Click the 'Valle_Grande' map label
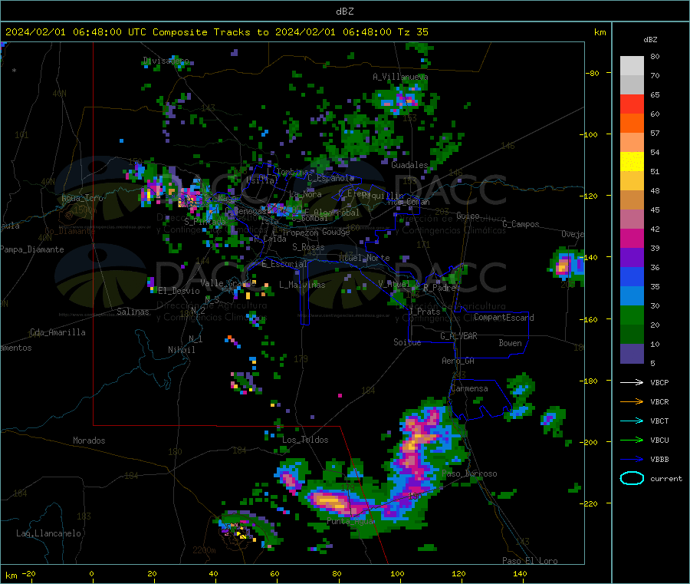Screen dimensions: 690x584 coord(228,283)
